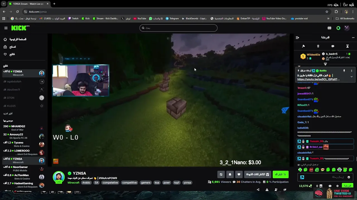
Task: Open the AbuSwe7l channel entry
Action: pyautogui.click(x=24, y=90)
